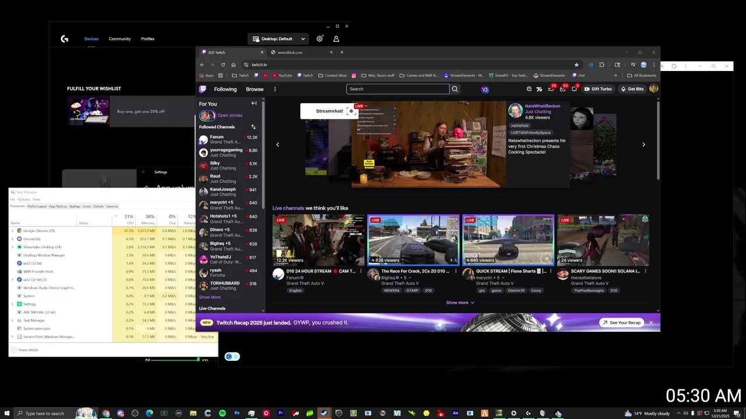This screenshot has height=419, width=746.
Task: Collapse Task Manager with Fewer details
Action: tap(25, 350)
